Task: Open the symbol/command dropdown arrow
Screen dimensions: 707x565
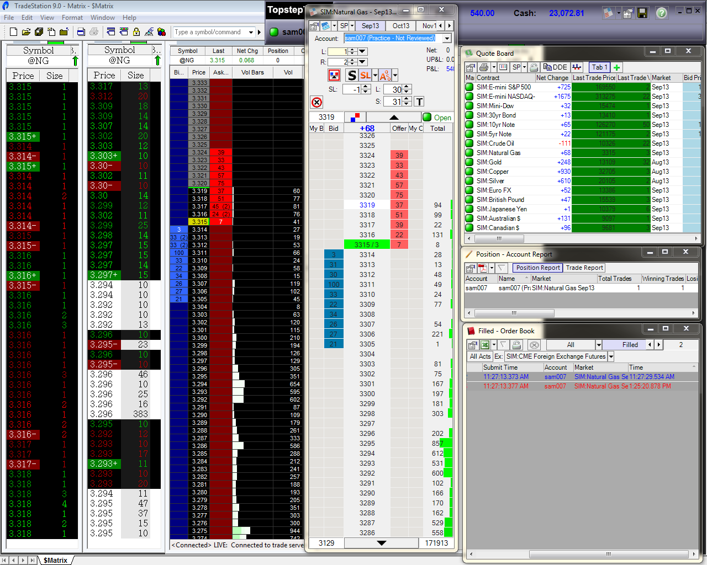Action: [x=251, y=32]
